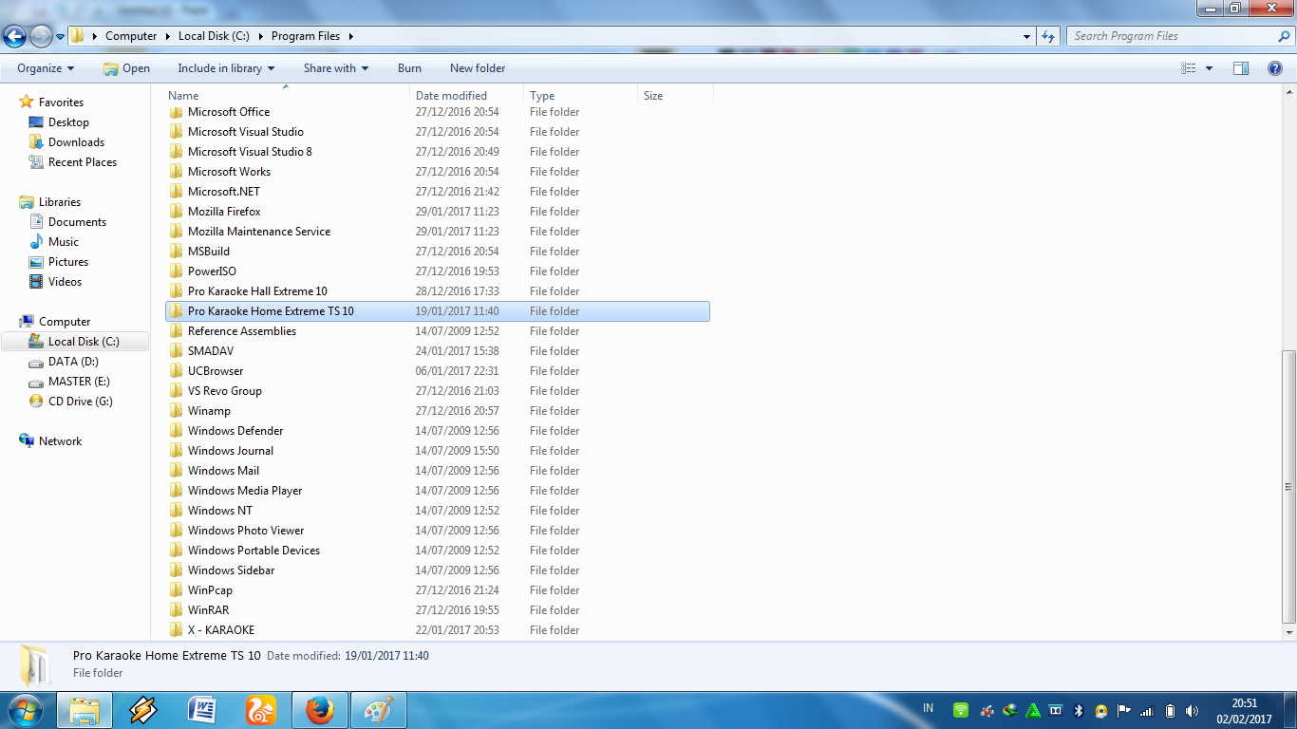Open the Windows Start menu

click(x=25, y=710)
